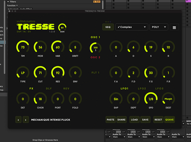Open the POLY voice mode dropdown

click(x=159, y=27)
